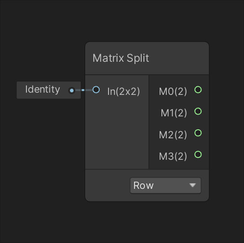Click the M1(2) green output port
244x243 pixels.
[x=198, y=111]
